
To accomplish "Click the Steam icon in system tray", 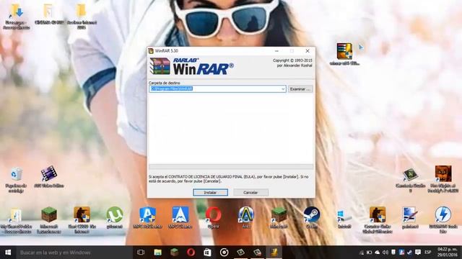I will coord(409,253).
